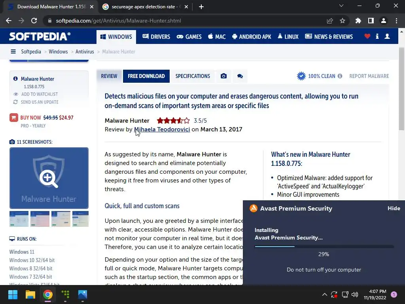Click the page vertical scrollbar
The width and height of the screenshot is (405, 304).
pos(401,89)
